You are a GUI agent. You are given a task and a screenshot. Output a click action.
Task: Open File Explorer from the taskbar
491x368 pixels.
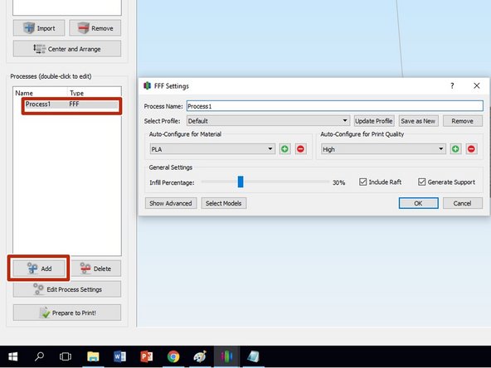(x=93, y=356)
